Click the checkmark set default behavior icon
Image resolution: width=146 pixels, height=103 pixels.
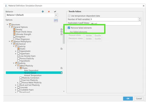55,11
